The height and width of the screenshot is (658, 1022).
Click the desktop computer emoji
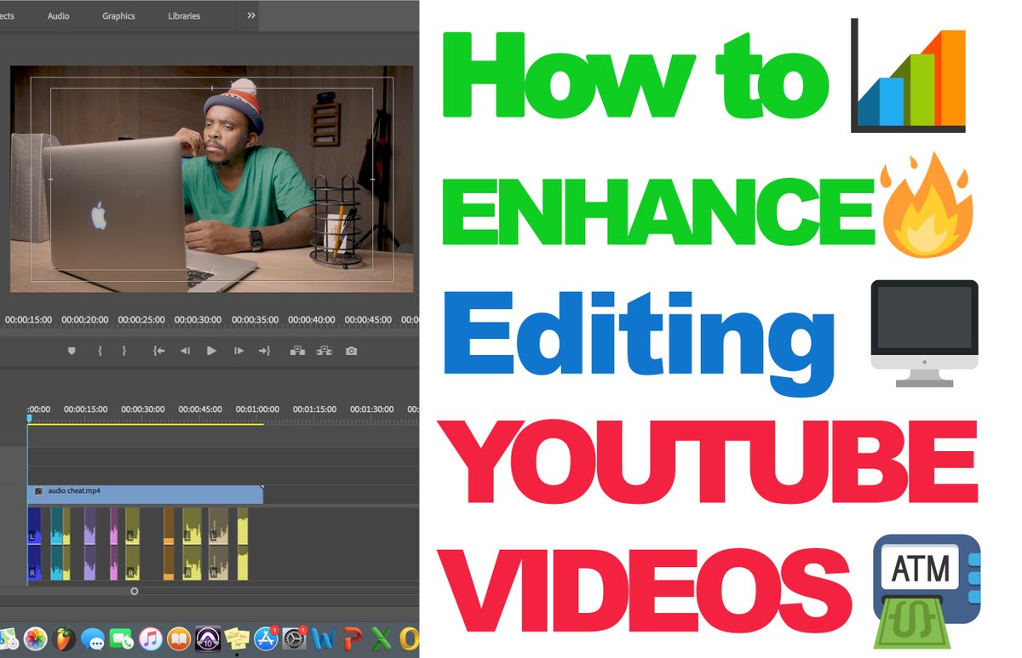click(x=924, y=333)
